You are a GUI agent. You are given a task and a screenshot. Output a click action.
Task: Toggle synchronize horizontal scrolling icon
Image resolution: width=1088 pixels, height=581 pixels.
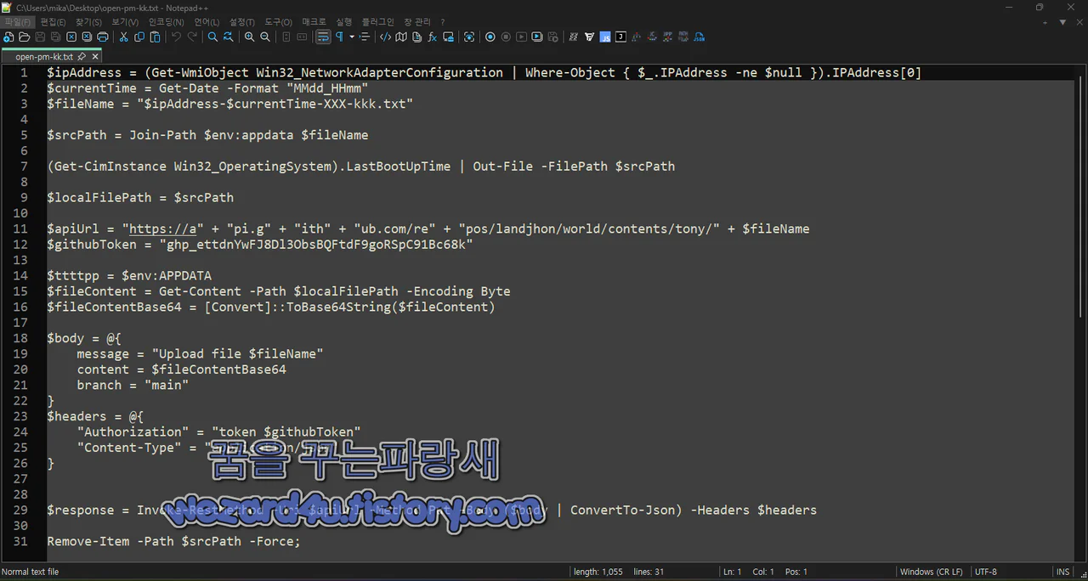pyautogui.click(x=302, y=37)
